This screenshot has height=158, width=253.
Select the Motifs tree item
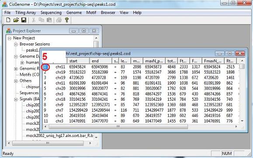click(x=29, y=75)
